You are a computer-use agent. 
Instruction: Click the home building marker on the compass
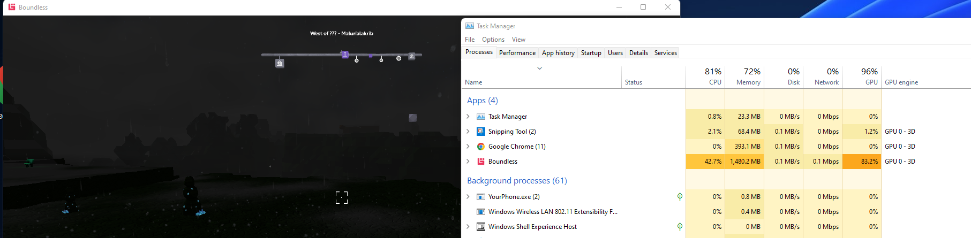tap(280, 63)
